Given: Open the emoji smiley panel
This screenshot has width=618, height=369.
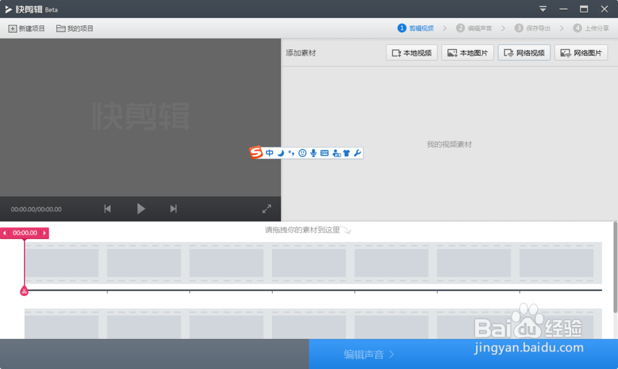Looking at the screenshot, I should click(x=302, y=153).
